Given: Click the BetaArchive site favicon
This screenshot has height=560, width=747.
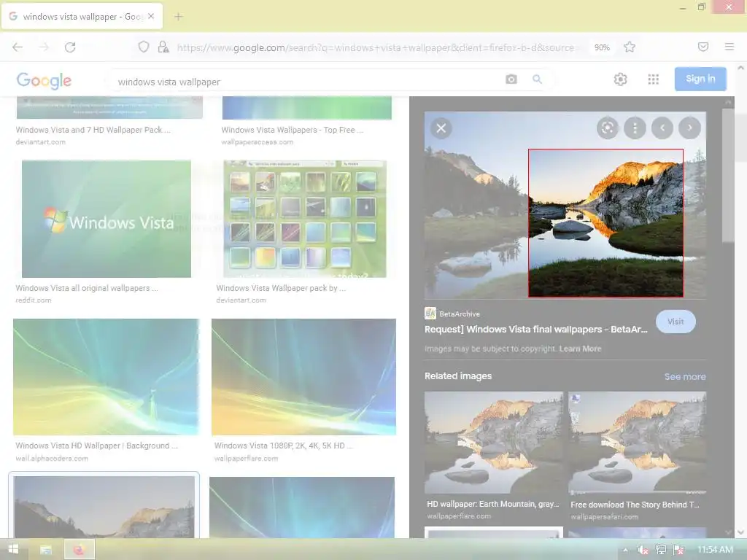Looking at the screenshot, I should point(430,314).
